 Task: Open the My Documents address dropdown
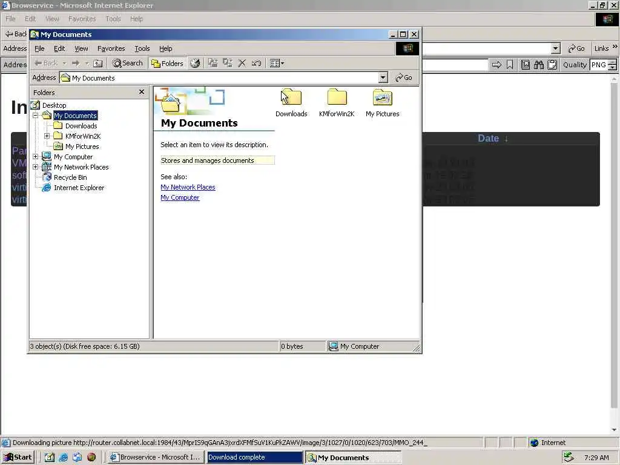[383, 77]
